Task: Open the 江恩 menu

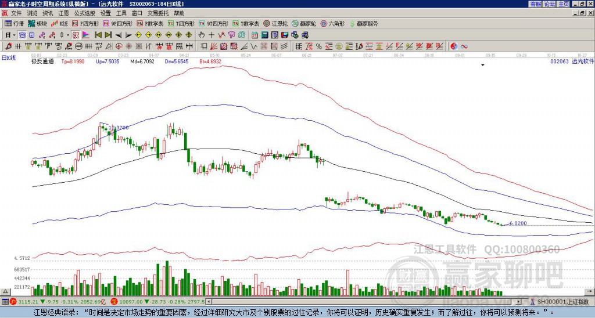Action: coord(63,13)
